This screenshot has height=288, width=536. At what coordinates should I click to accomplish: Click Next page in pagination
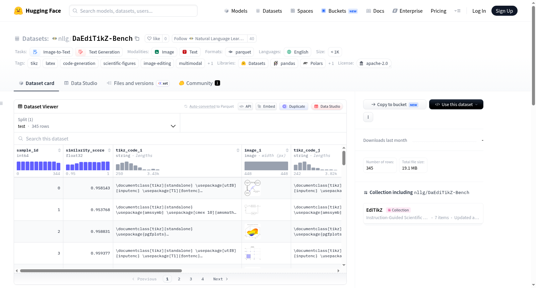220,279
